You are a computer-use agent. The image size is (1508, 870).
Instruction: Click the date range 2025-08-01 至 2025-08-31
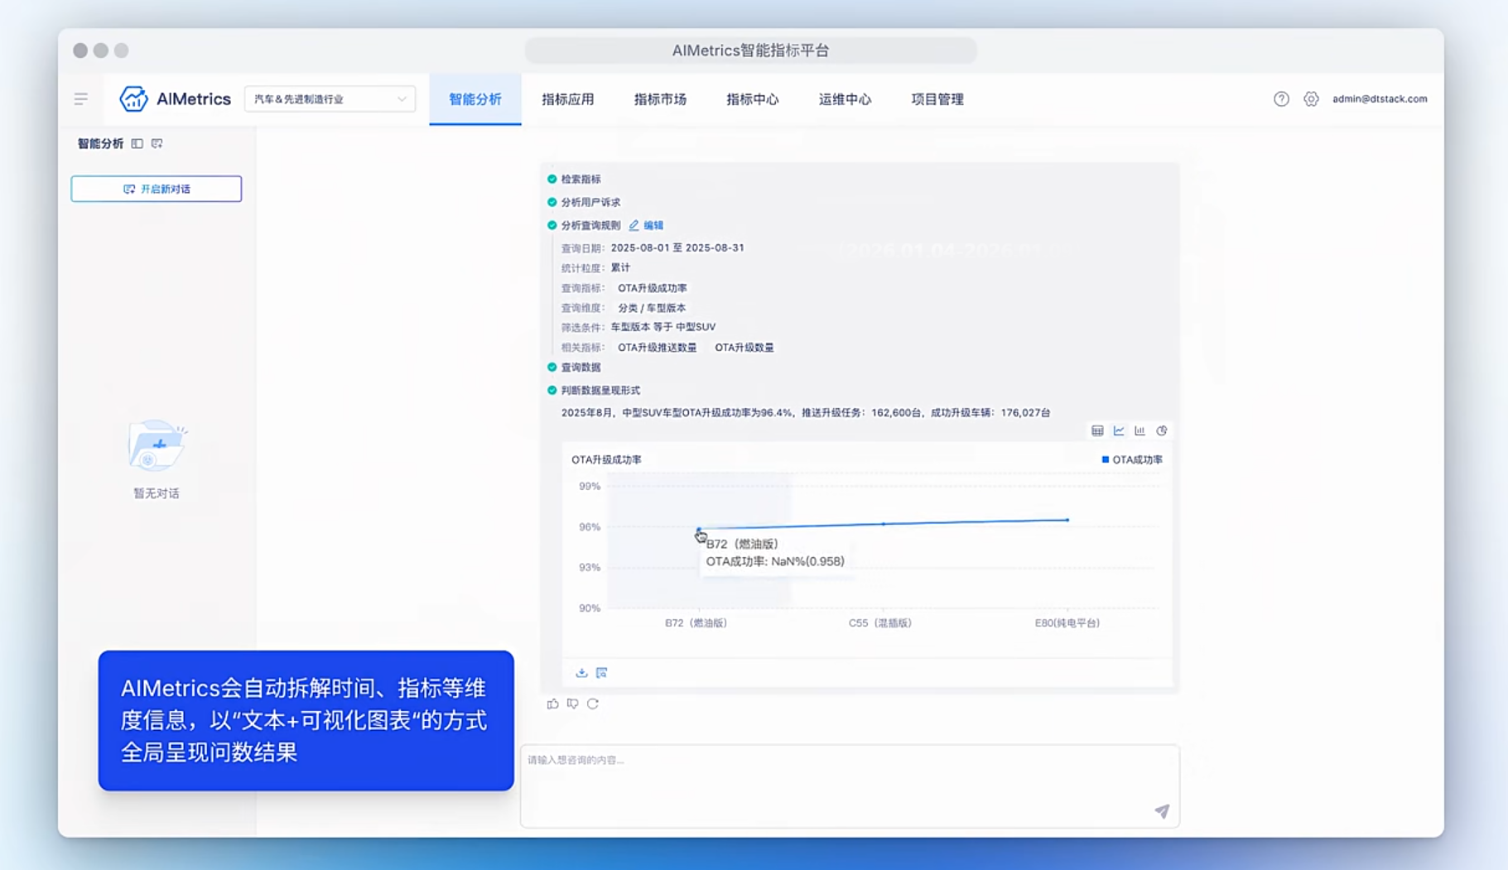677,248
